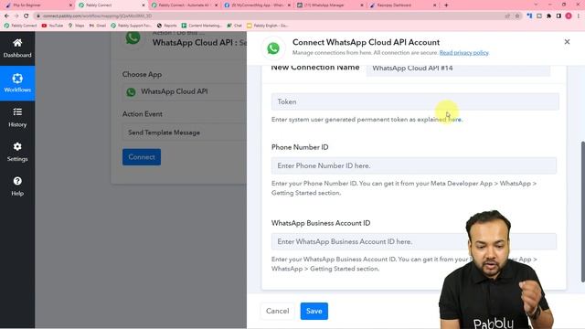Open the Chrome profile avatar
The image size is (585, 329).
(x=569, y=16)
